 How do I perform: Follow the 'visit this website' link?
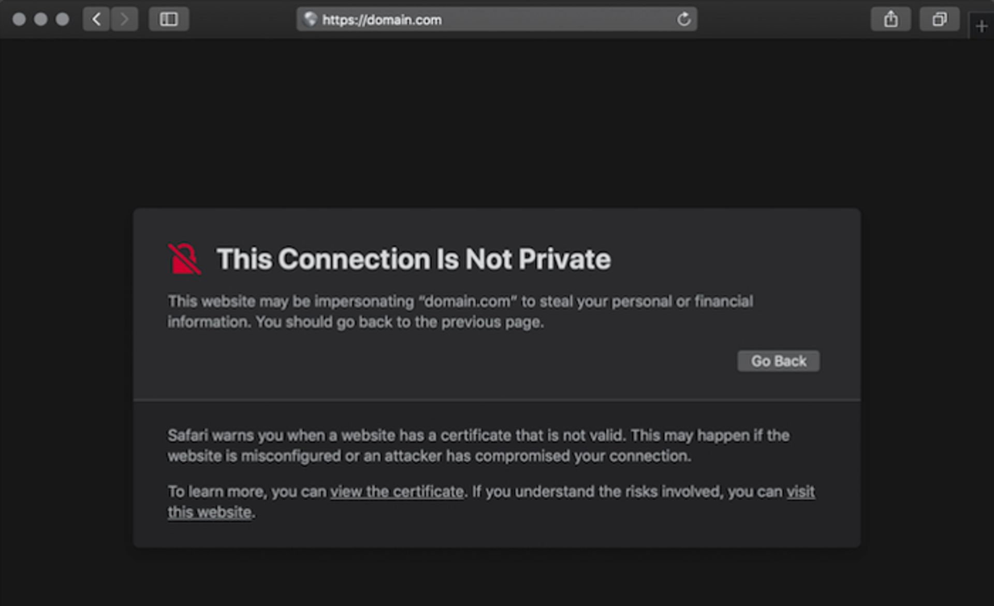tap(800, 492)
